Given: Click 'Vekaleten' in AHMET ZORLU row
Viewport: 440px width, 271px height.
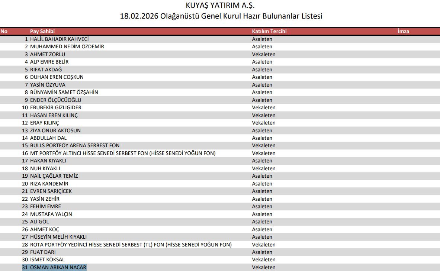Looking at the screenshot, I should click(264, 54).
